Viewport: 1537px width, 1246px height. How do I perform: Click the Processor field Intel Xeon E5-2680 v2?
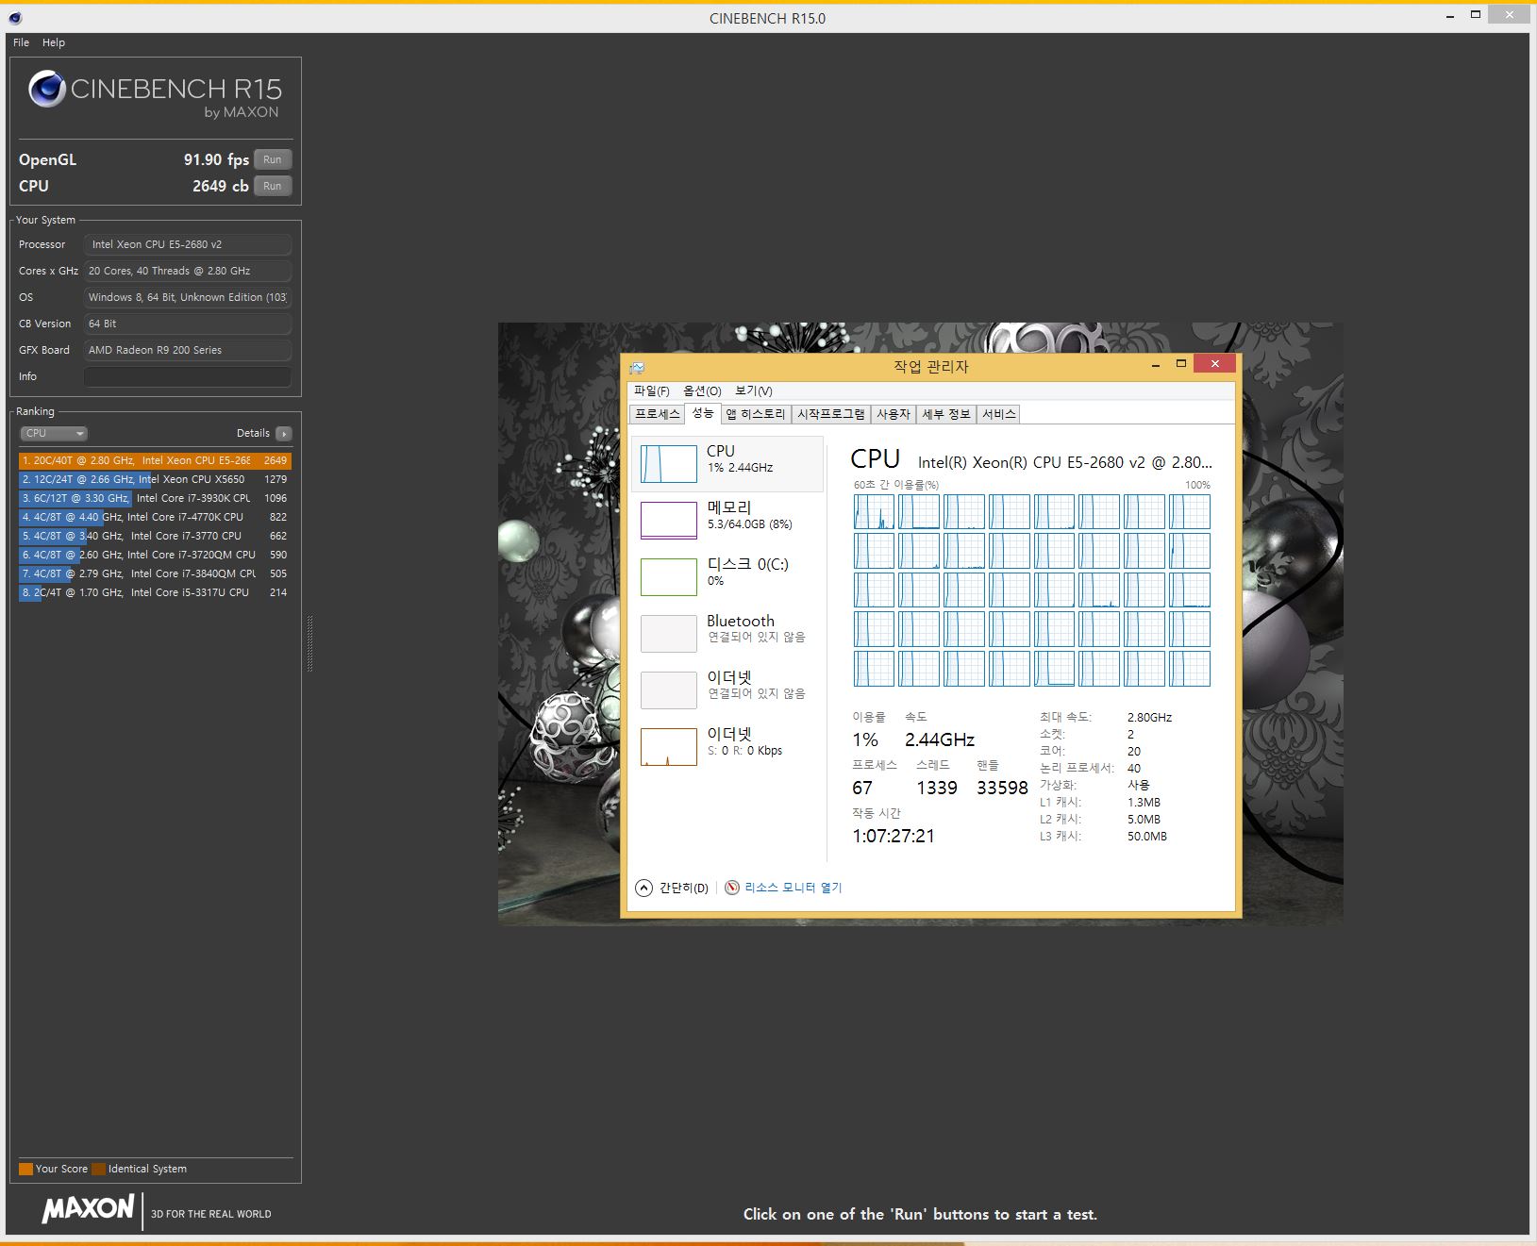click(x=188, y=244)
